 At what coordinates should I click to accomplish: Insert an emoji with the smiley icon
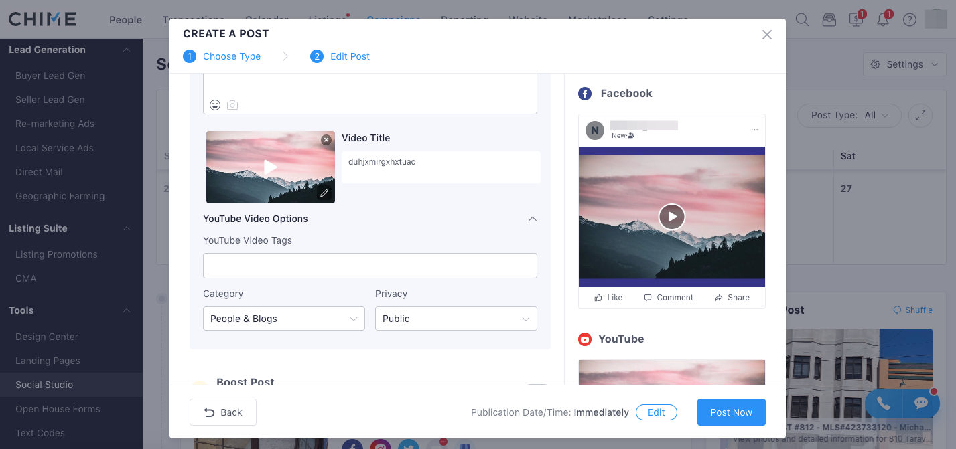215,105
